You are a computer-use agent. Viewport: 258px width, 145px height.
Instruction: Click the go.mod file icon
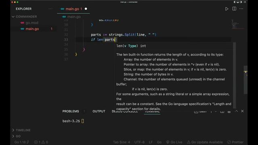(23, 23)
